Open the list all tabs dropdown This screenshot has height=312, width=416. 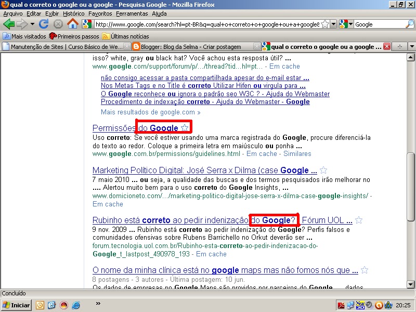[411, 46]
